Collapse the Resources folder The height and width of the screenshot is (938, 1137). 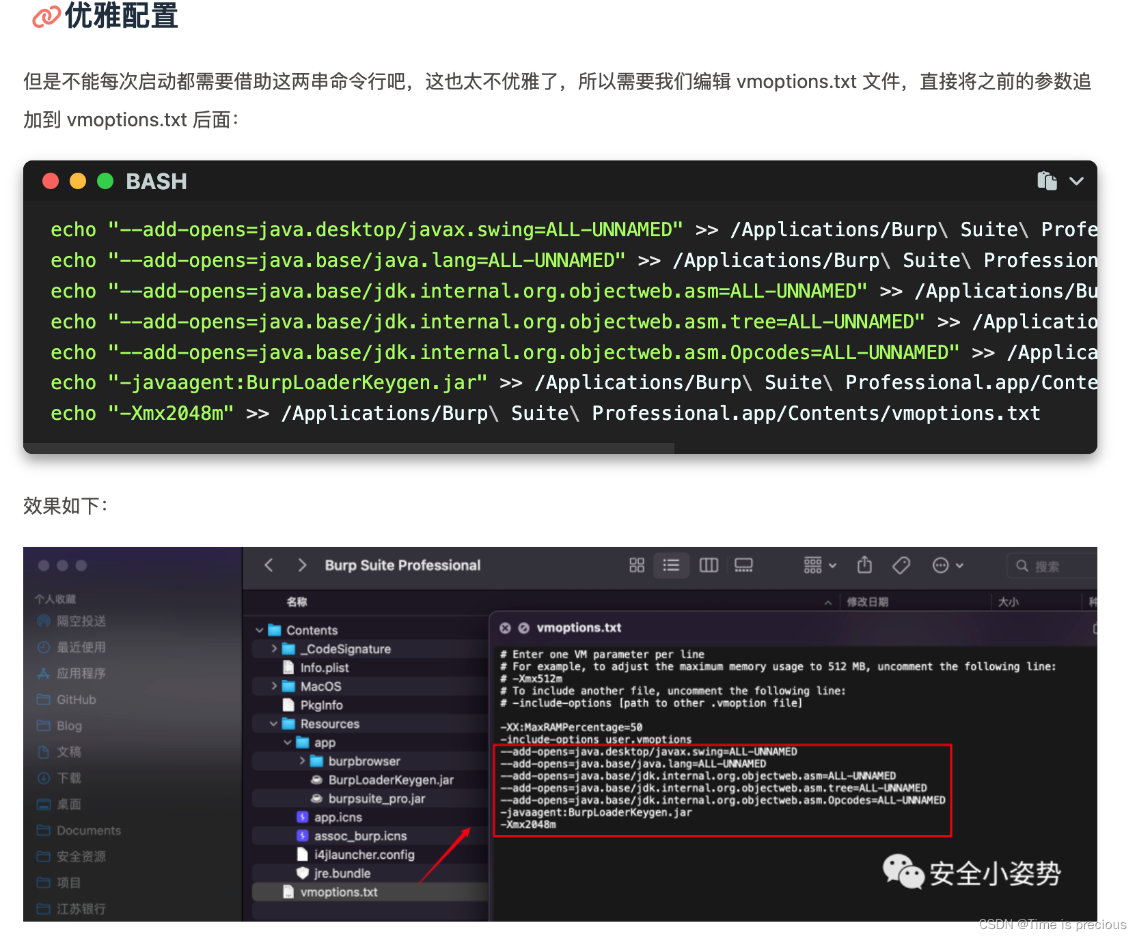point(273,724)
